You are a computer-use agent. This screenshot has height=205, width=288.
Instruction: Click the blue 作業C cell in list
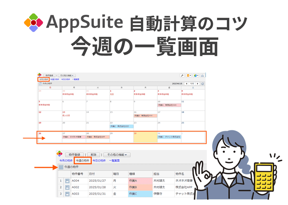140,194
